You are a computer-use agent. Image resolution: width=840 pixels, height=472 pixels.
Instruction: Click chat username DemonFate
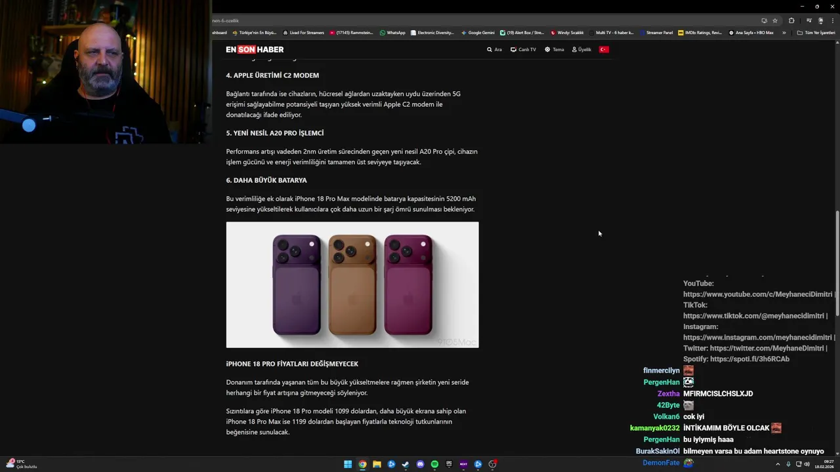(x=661, y=463)
